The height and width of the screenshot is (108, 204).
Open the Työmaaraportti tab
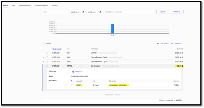(25, 6)
